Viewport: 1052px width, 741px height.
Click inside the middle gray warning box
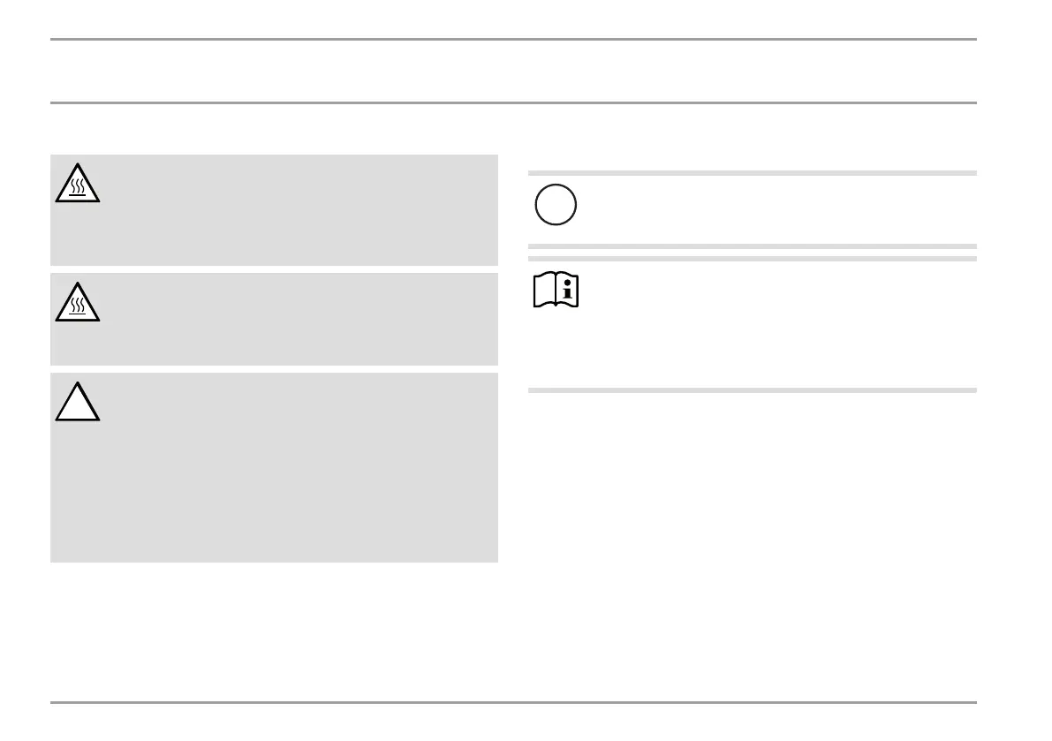coord(275,319)
